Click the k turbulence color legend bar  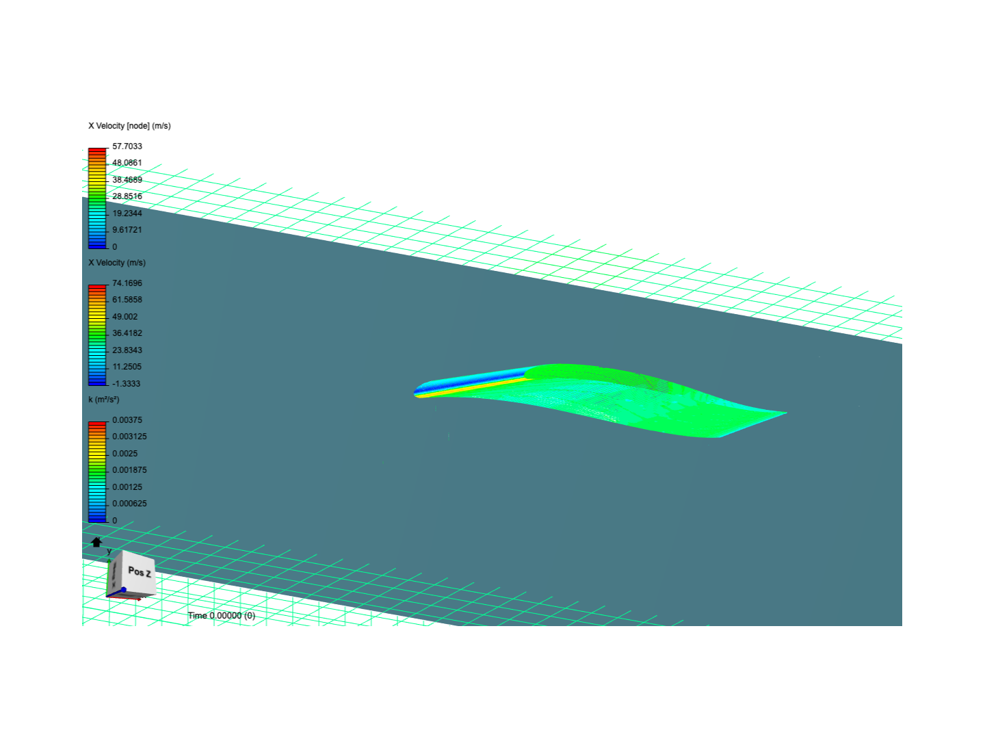click(96, 470)
